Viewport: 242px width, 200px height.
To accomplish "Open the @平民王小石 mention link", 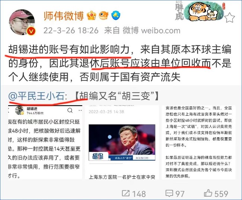I will pos(38,96).
